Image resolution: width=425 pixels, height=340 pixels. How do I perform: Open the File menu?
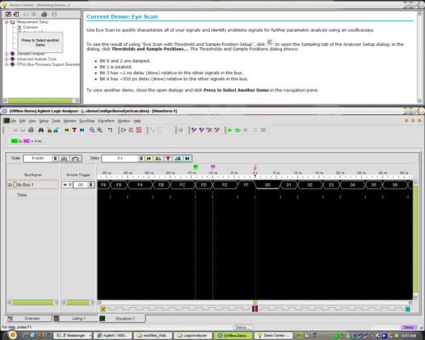[13, 121]
